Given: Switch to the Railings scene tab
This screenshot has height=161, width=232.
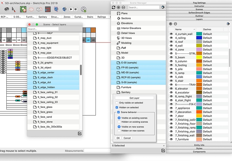Looking at the screenshot, I should click(102, 17).
